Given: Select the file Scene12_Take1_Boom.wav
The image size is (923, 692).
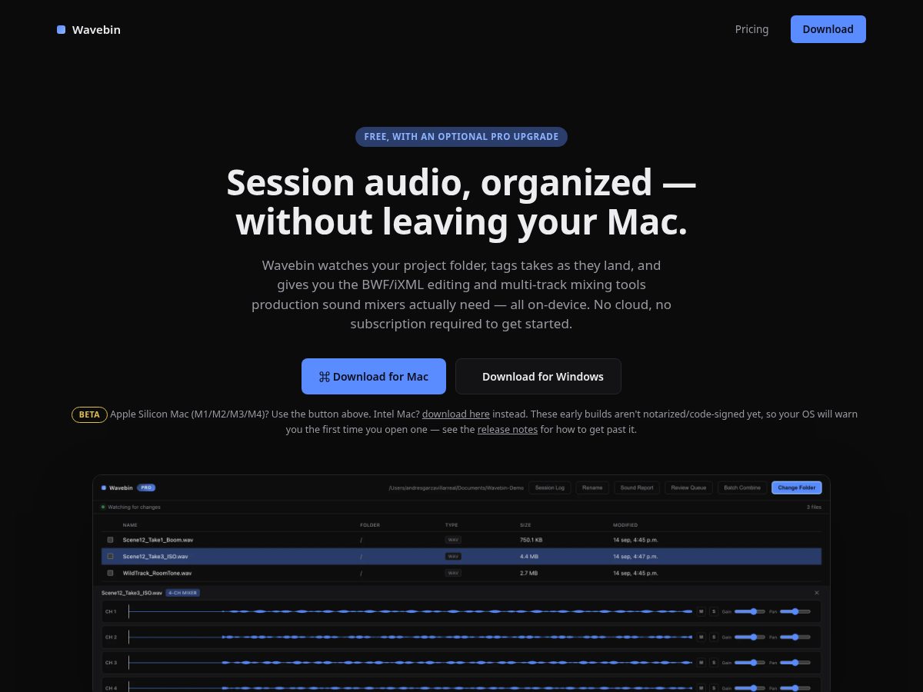Looking at the screenshot, I should 158,540.
